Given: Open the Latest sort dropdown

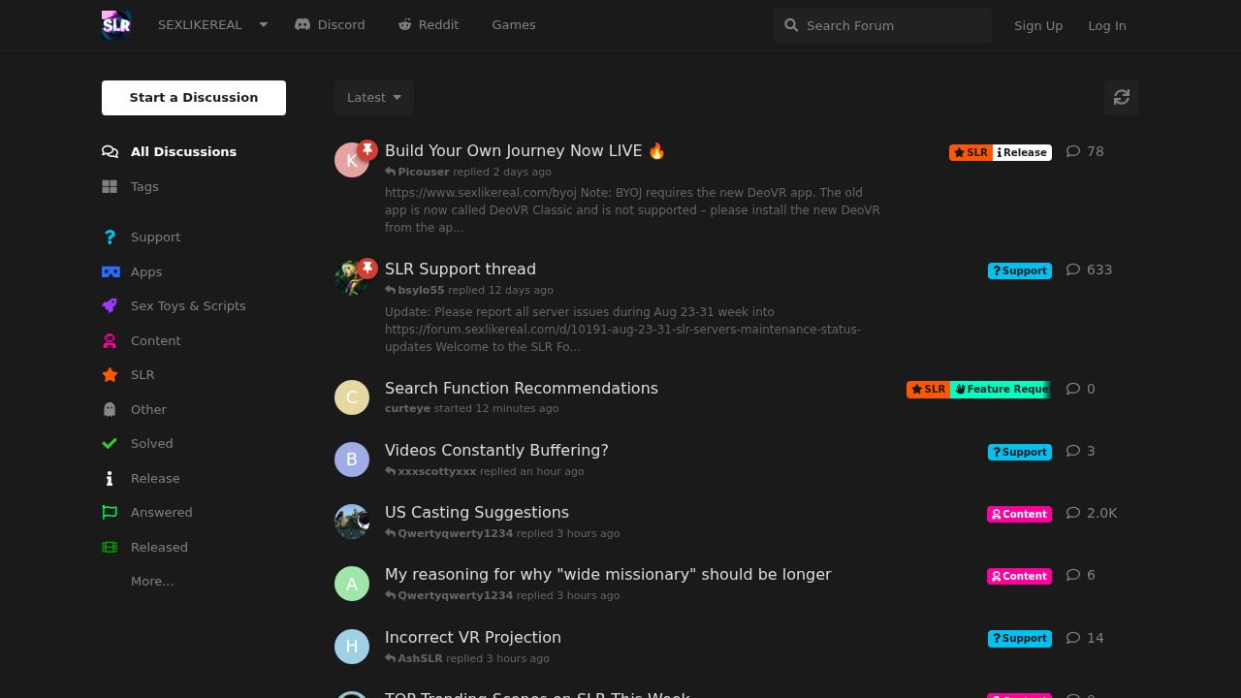Looking at the screenshot, I should tap(374, 97).
